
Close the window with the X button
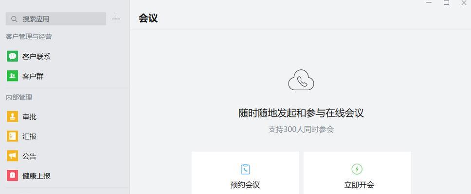[x=464, y=3]
